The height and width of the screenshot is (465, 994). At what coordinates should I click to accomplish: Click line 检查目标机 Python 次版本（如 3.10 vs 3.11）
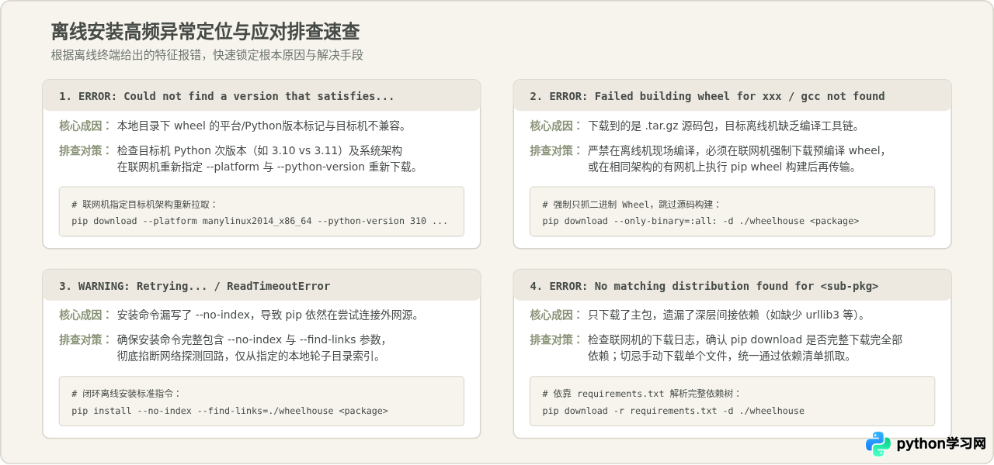tap(259, 150)
